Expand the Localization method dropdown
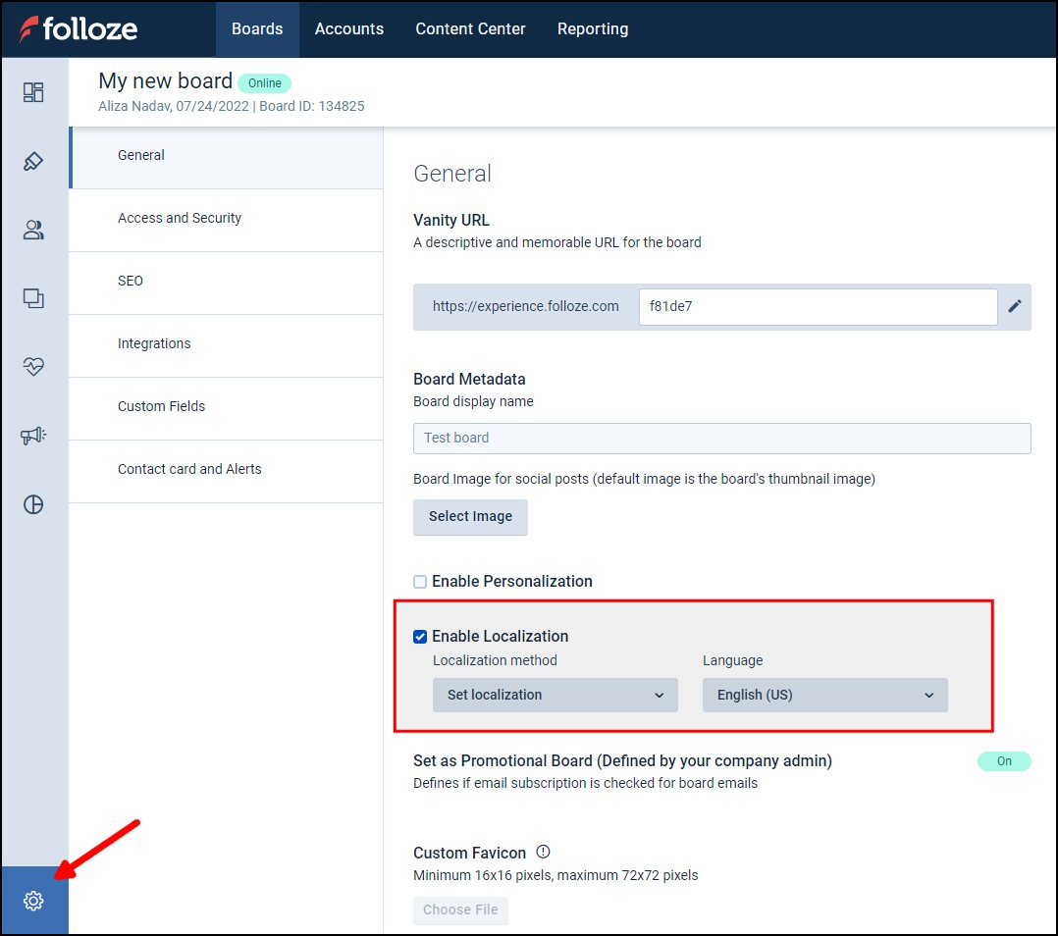Screen dimensions: 1058x936 pos(555,695)
